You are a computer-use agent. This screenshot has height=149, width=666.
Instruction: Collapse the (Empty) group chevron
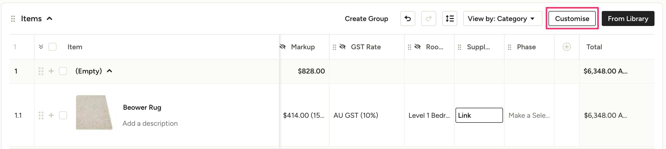(109, 71)
